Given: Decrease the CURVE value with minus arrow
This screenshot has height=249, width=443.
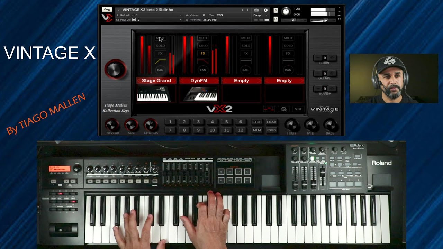Looking at the screenshot, I should click(317, 58).
